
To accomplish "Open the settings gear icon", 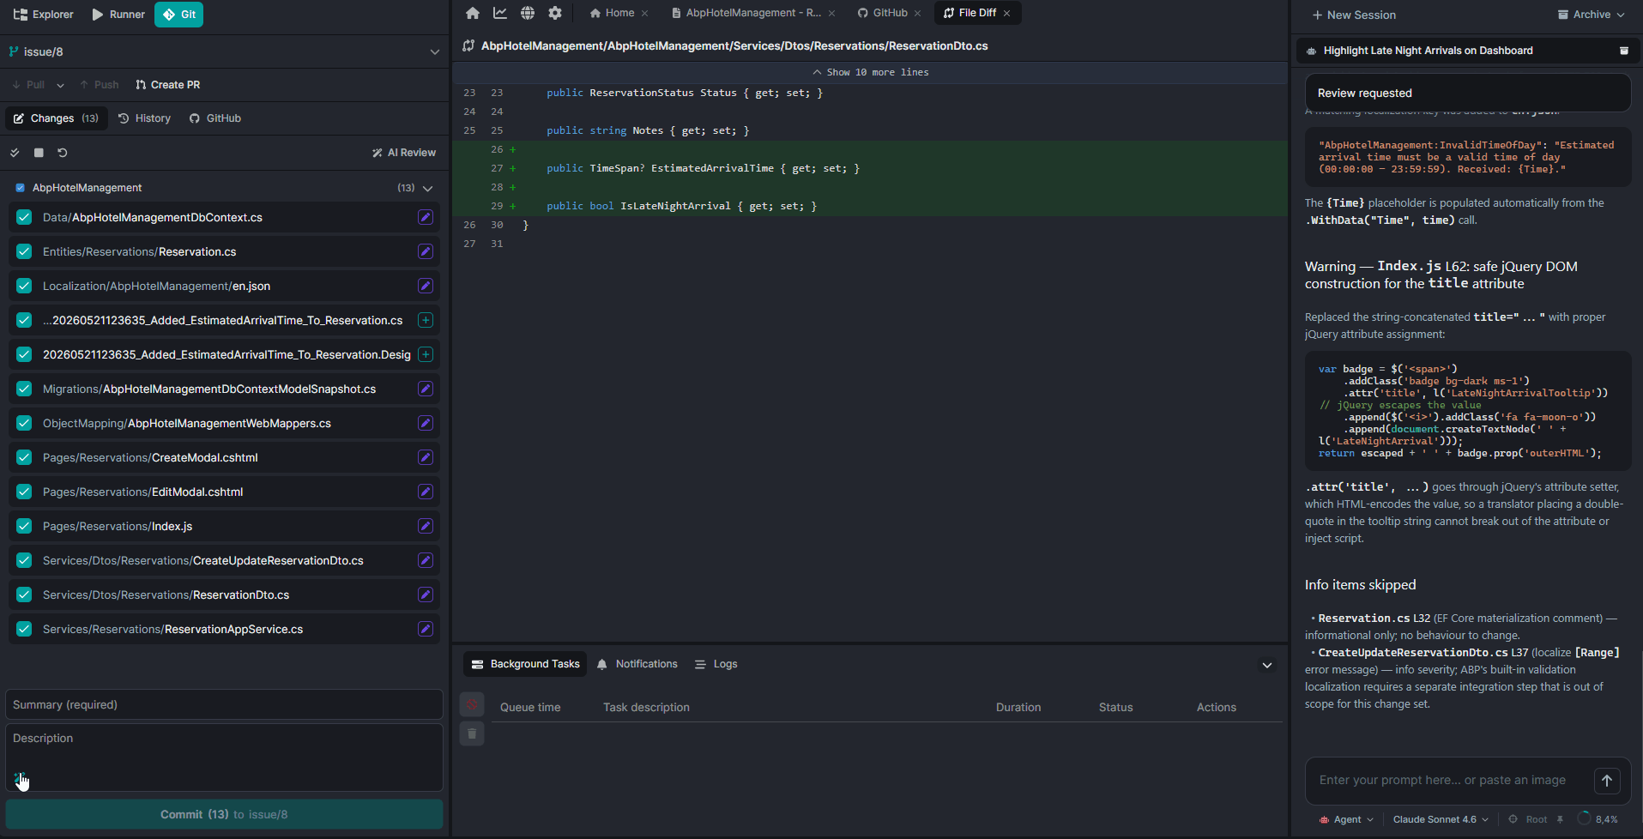I will [x=555, y=13].
